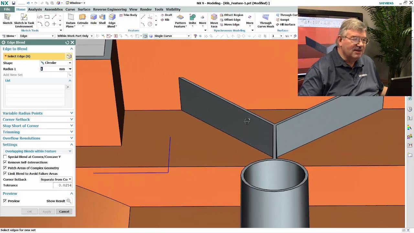Expand the Corner Setback section

tap(38, 119)
